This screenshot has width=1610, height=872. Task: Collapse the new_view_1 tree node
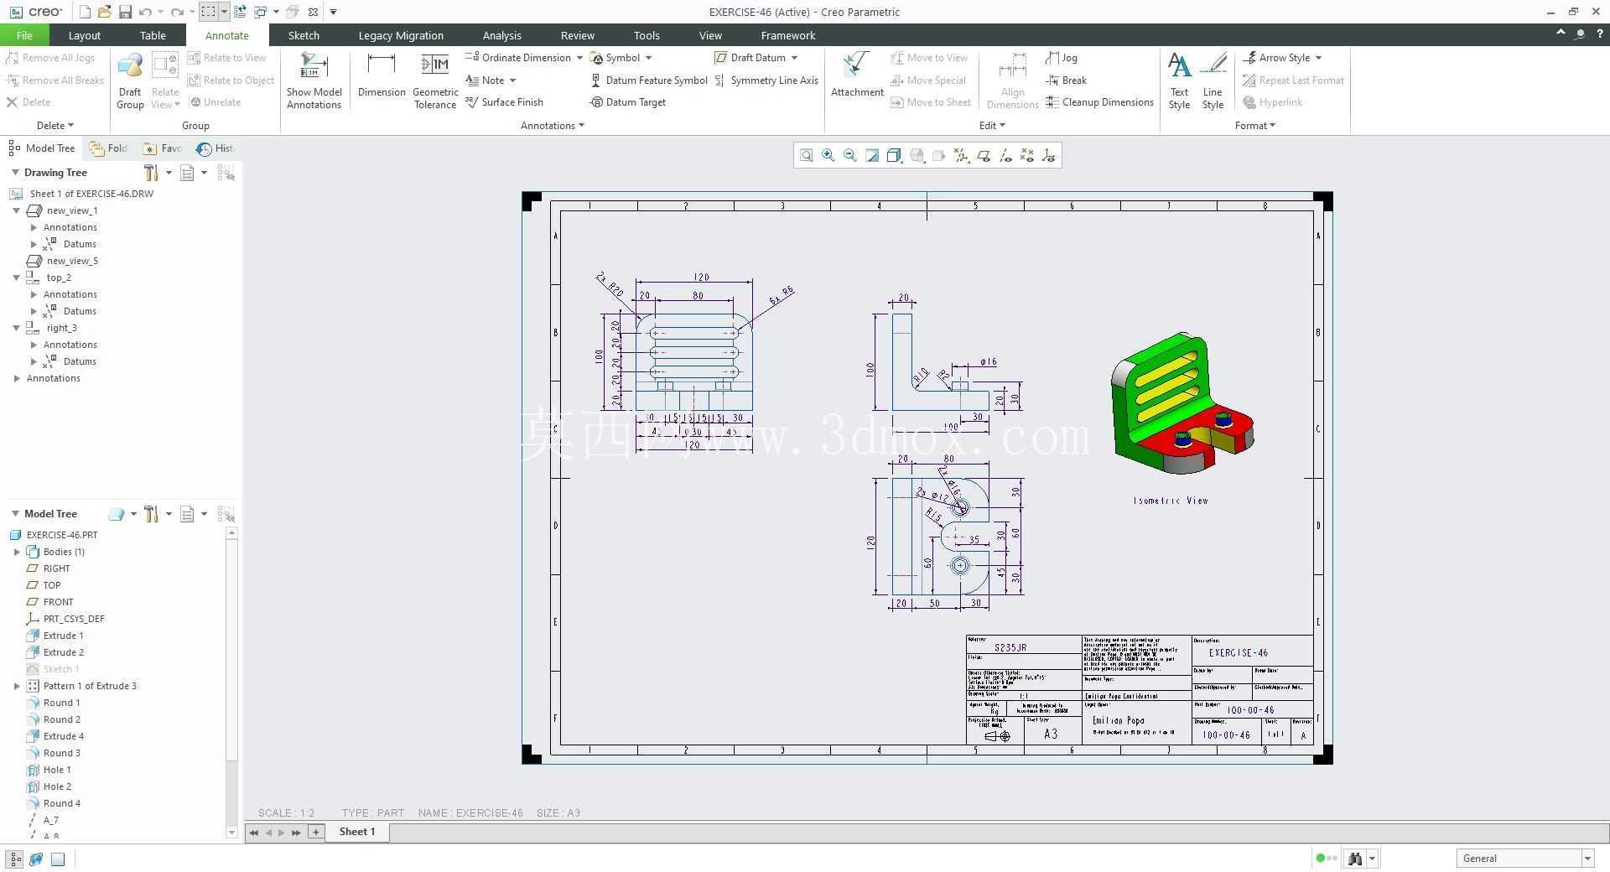tap(16, 210)
